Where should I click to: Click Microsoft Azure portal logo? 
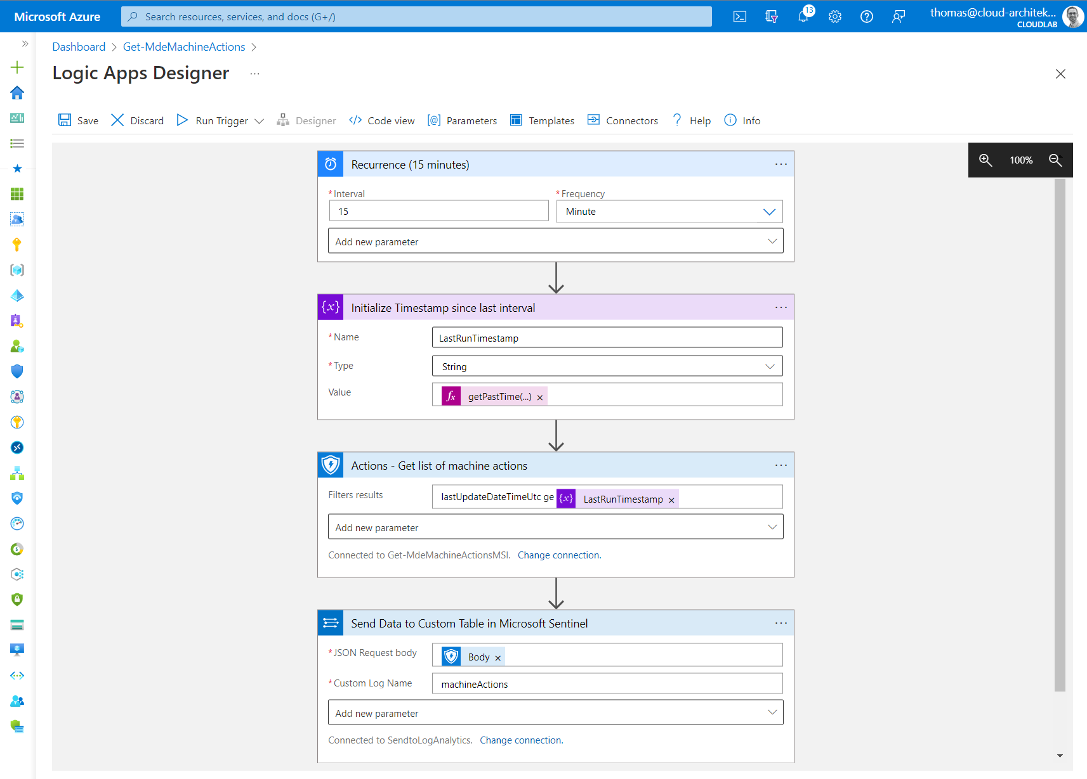pos(57,16)
